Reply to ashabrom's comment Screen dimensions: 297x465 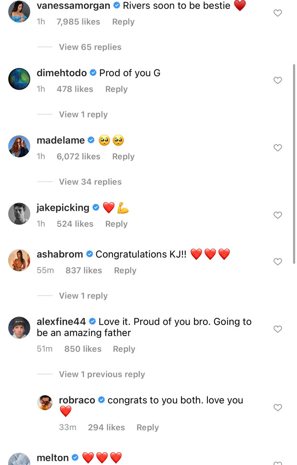click(x=125, y=271)
